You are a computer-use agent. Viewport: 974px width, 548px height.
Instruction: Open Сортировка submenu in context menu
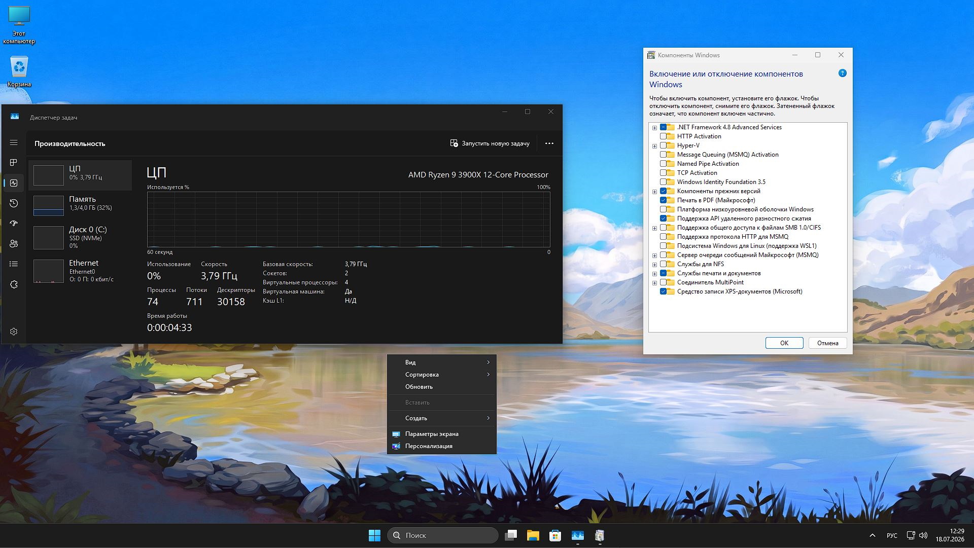pyautogui.click(x=442, y=375)
